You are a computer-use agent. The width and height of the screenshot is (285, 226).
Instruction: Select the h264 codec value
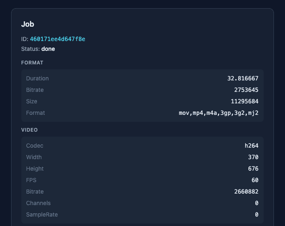click(251, 146)
